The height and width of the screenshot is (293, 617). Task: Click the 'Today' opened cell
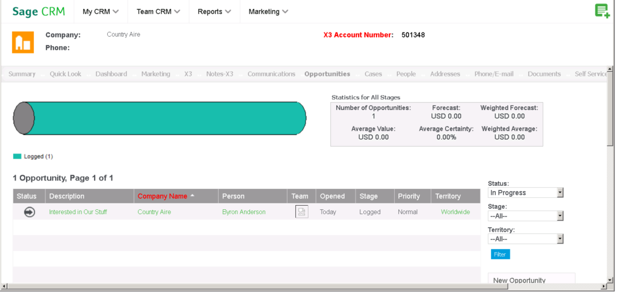(328, 212)
